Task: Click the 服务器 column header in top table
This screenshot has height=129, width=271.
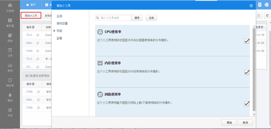Action: pos(30,27)
